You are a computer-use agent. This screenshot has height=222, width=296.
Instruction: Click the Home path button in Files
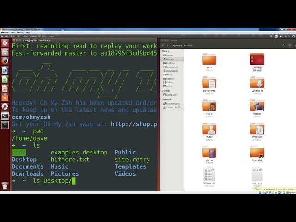point(177,45)
